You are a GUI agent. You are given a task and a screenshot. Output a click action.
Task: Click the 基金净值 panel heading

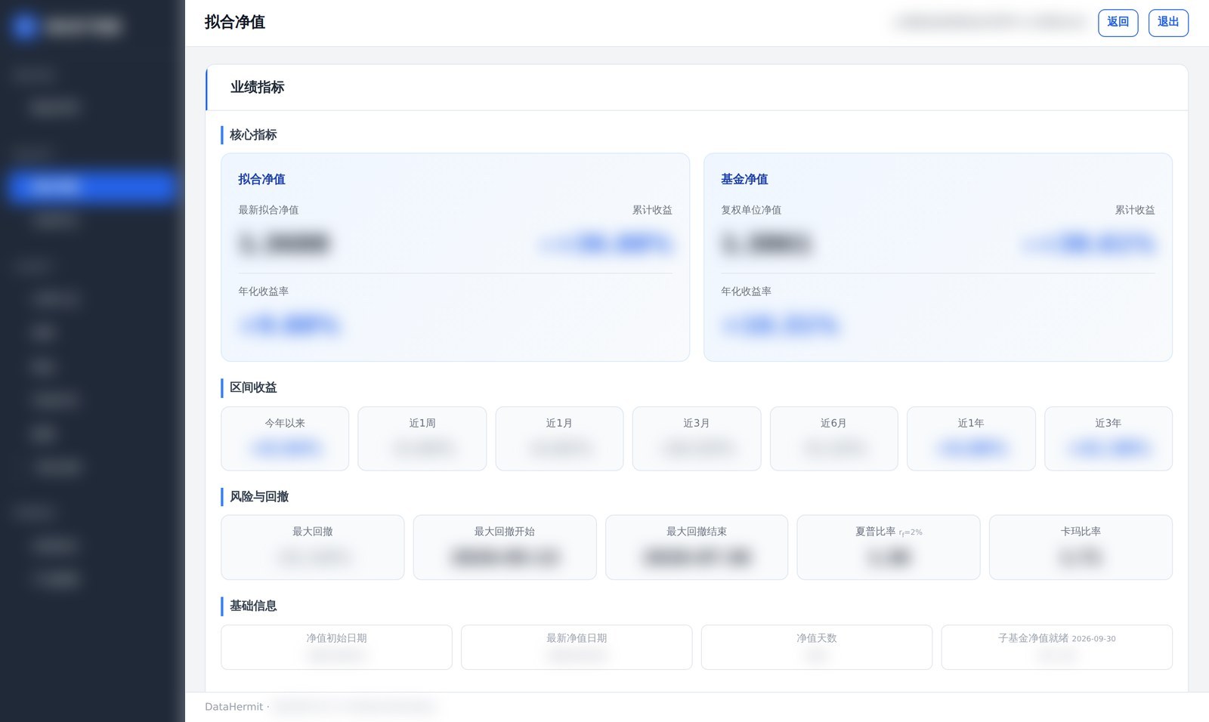(x=744, y=179)
